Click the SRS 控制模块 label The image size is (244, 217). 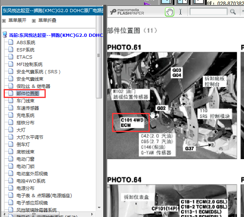click(215, 114)
